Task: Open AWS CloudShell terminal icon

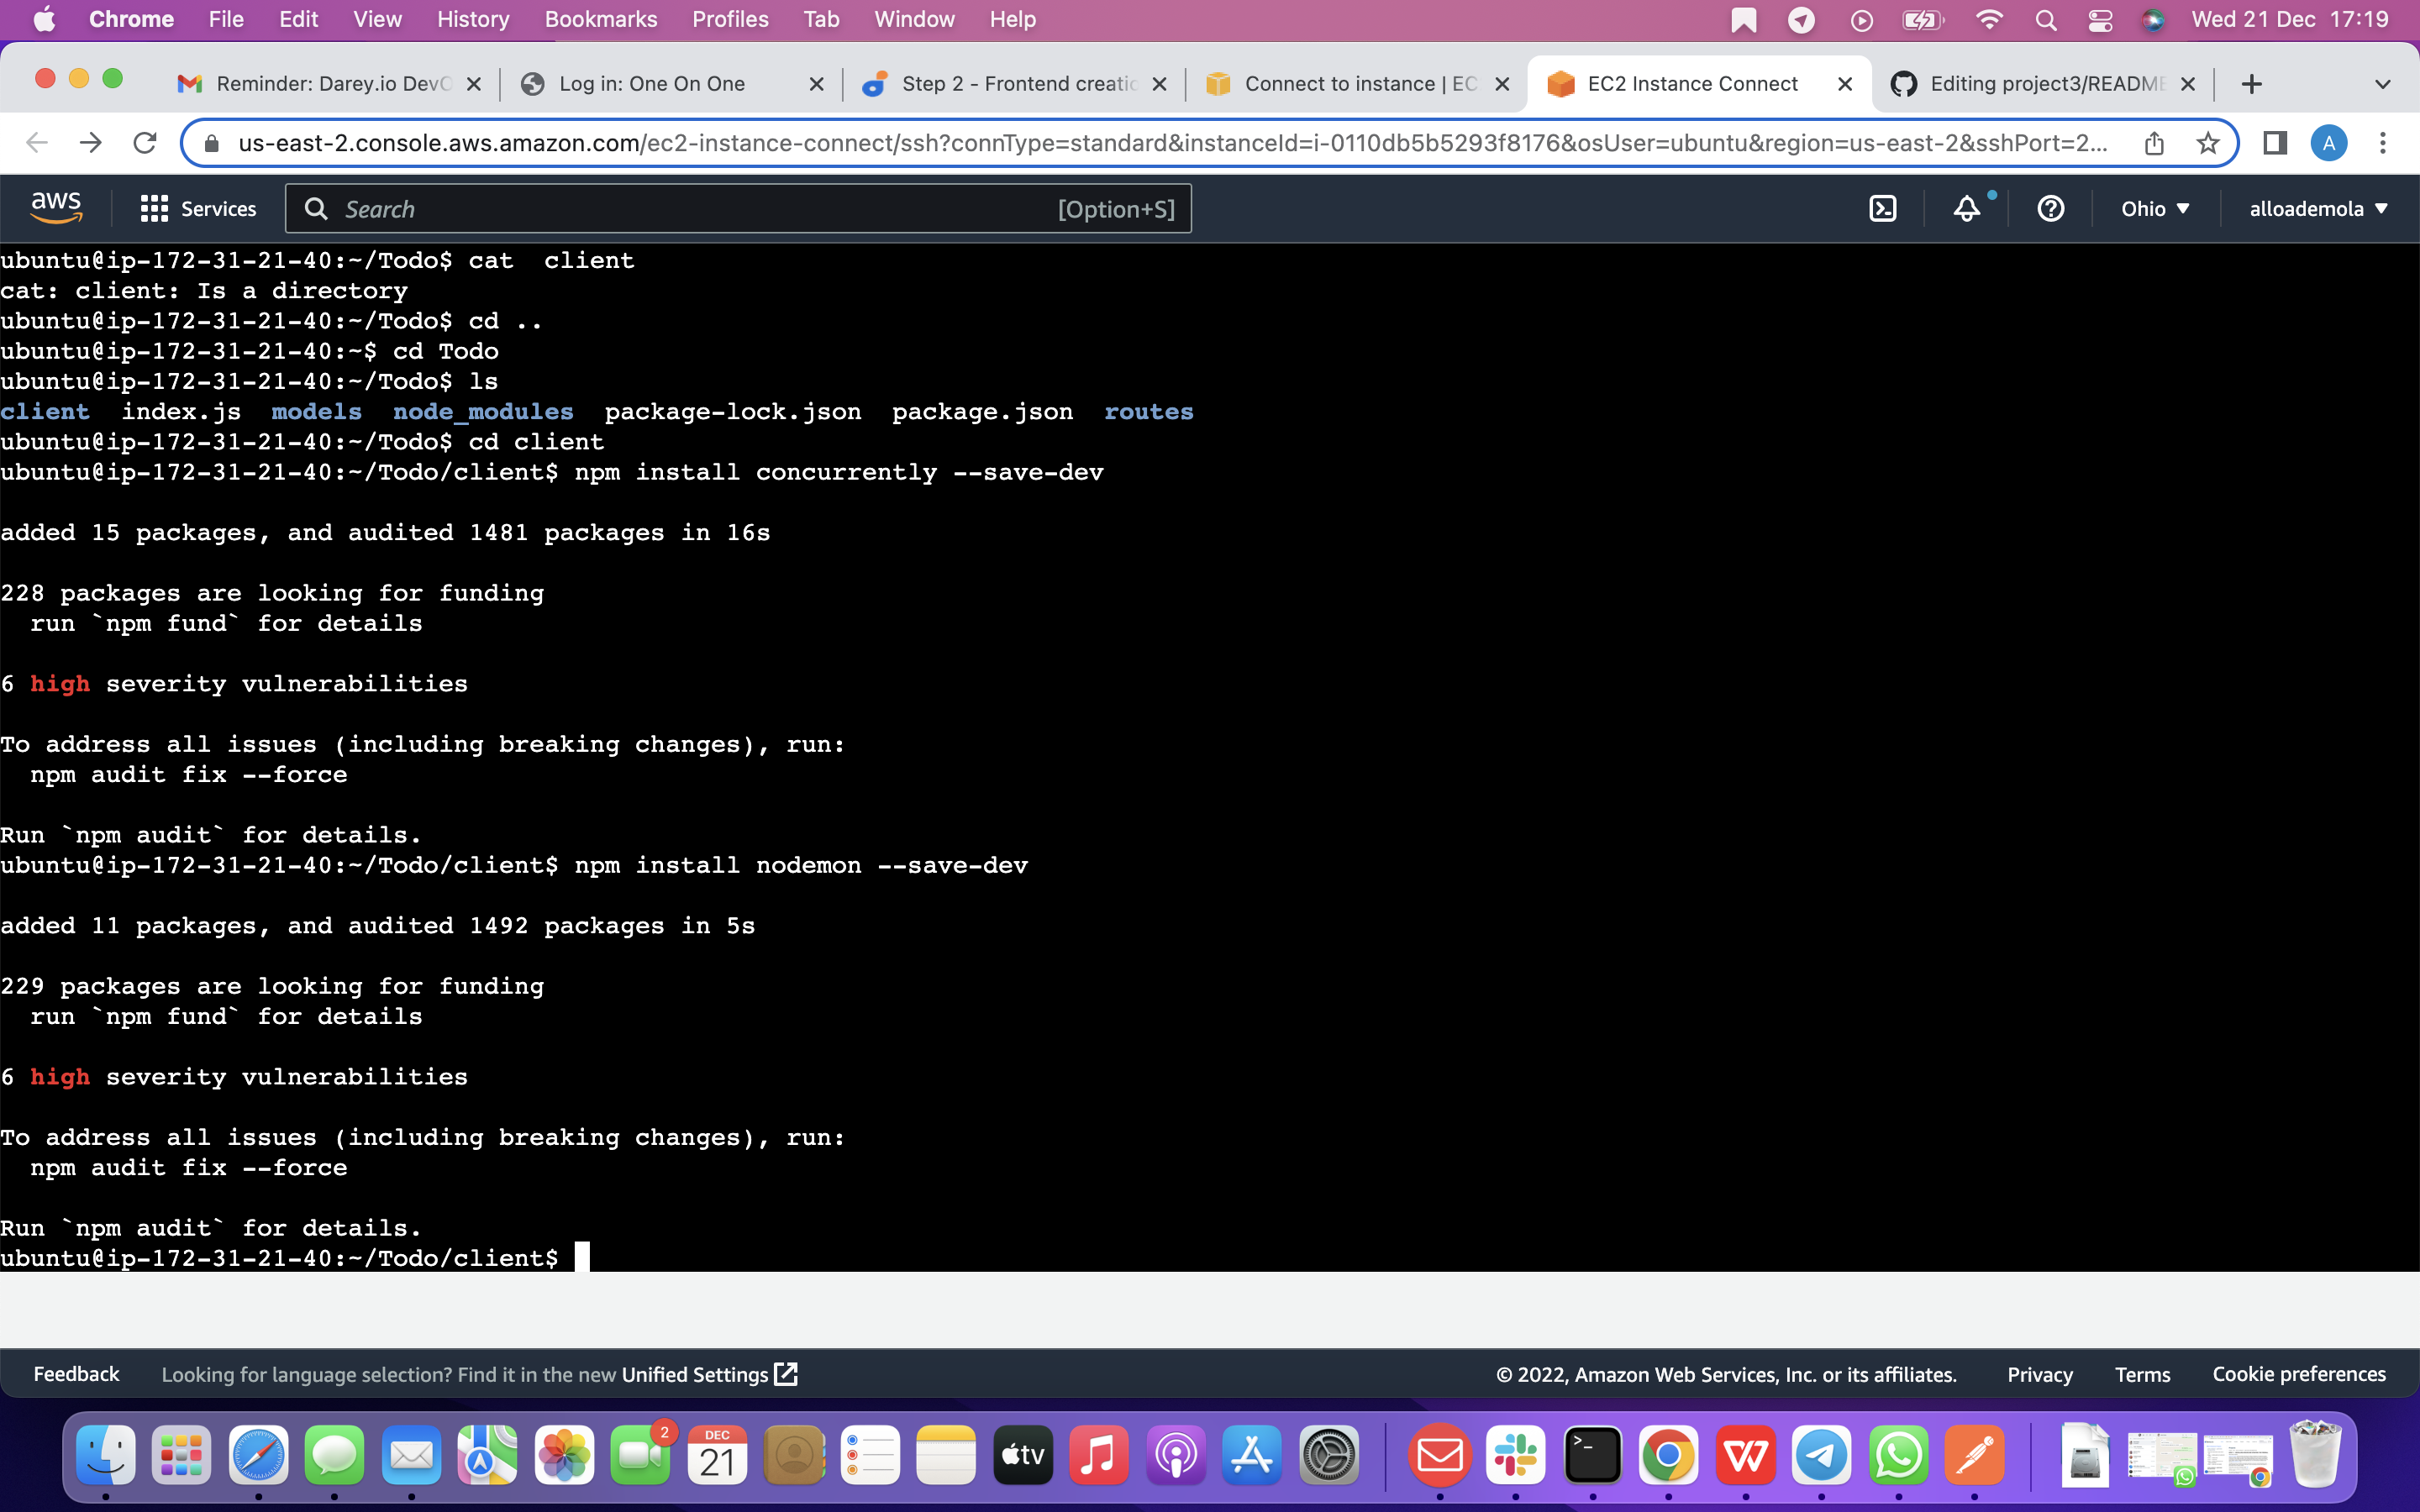Action: click(1884, 208)
